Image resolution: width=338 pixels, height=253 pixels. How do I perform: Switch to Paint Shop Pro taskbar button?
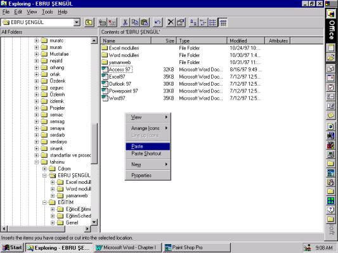(x=197, y=248)
